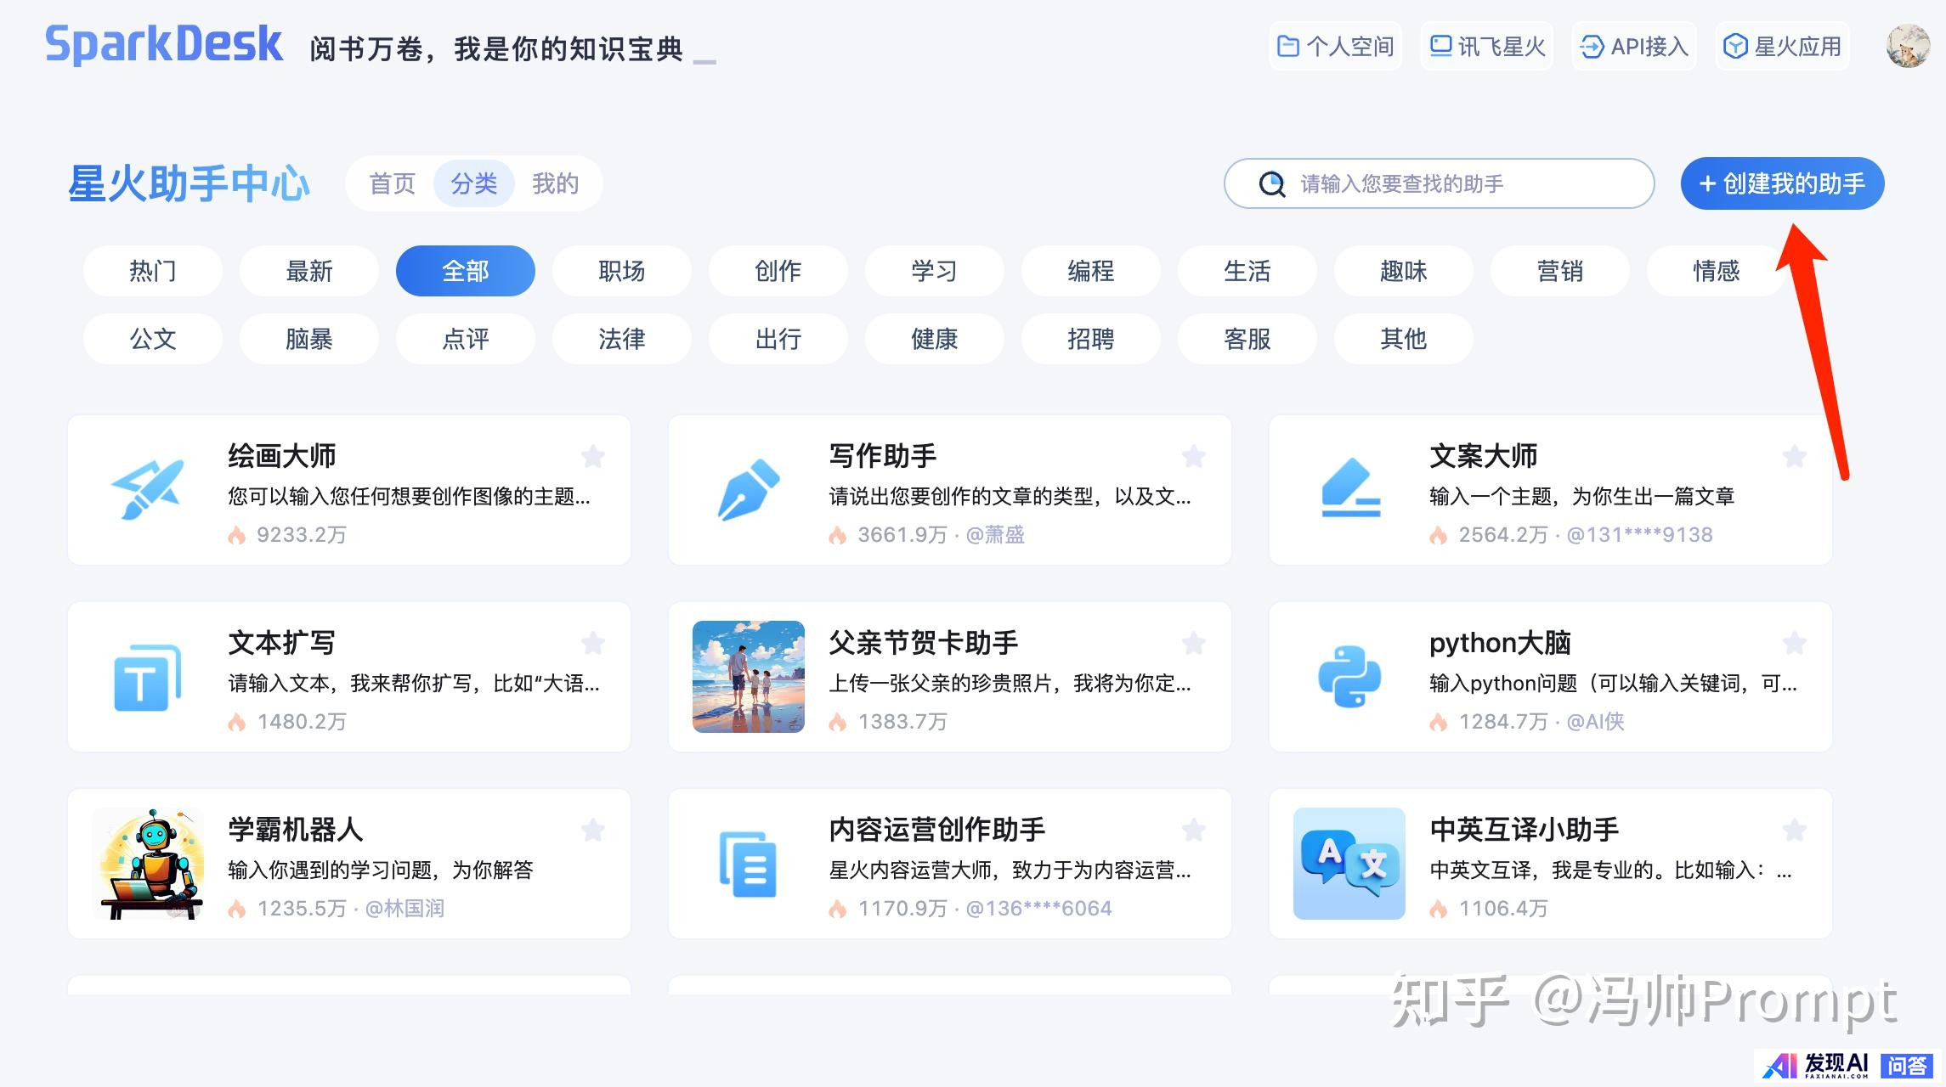Filter by 创作 category
The image size is (1946, 1087).
coord(778,271)
